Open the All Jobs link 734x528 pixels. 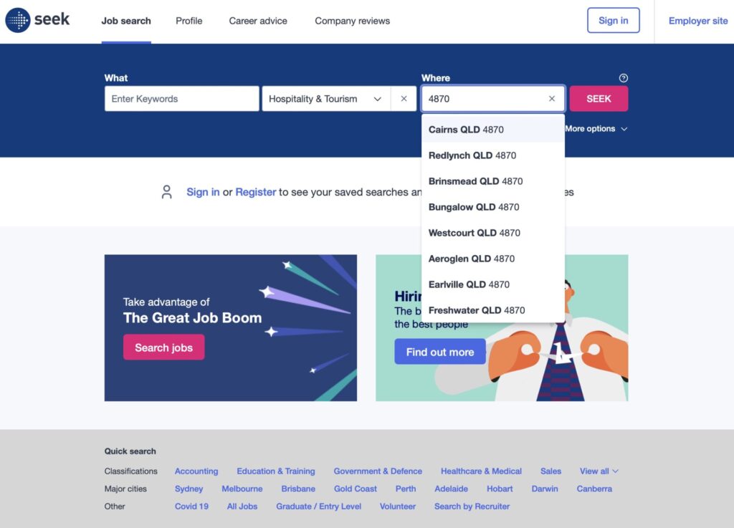(x=242, y=506)
